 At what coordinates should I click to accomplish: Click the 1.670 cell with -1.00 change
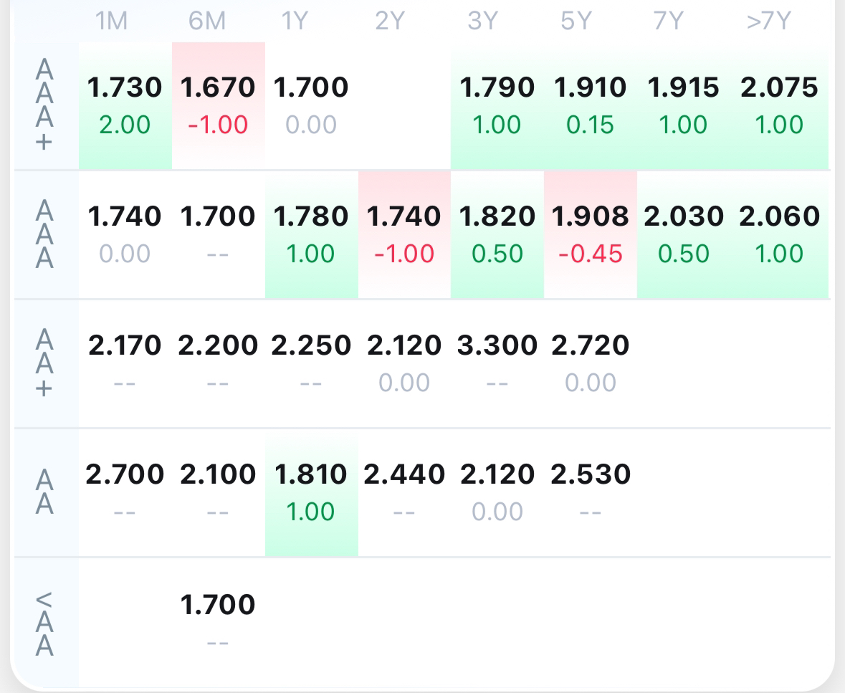click(219, 105)
